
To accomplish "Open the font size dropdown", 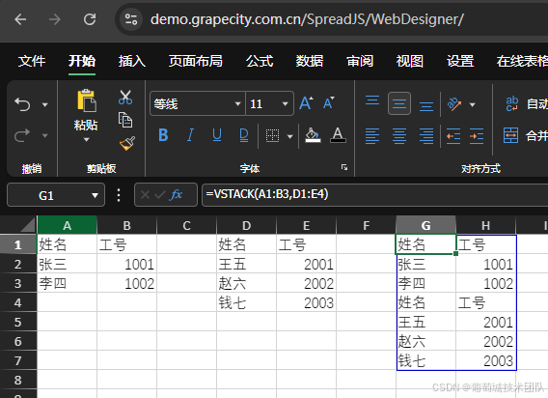I will (269, 103).
